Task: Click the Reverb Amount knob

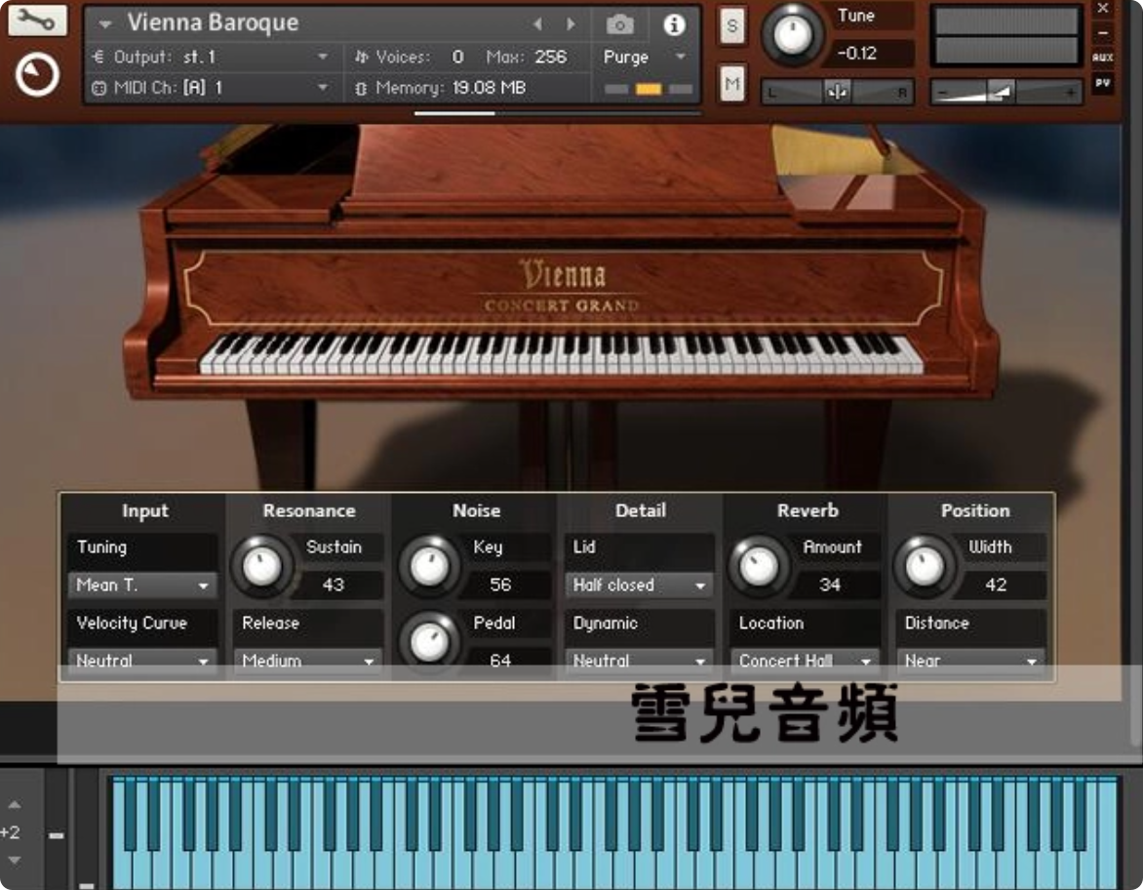Action: coord(759,565)
